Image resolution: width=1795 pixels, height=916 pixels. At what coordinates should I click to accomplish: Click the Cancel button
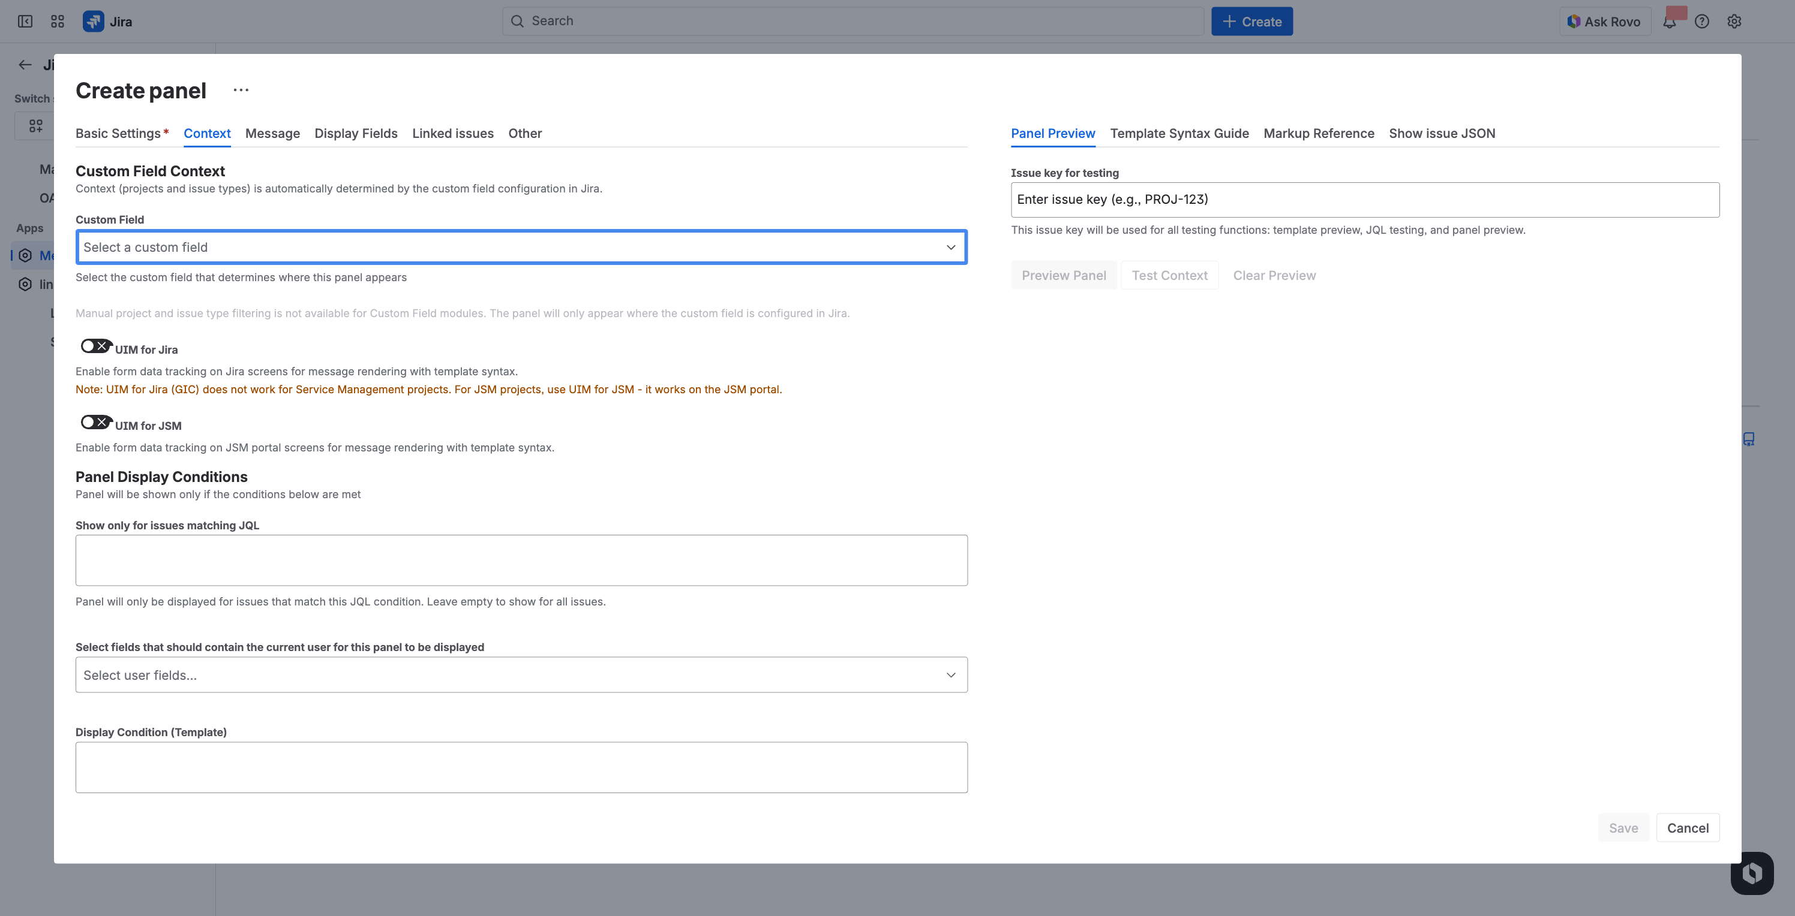click(x=1688, y=828)
